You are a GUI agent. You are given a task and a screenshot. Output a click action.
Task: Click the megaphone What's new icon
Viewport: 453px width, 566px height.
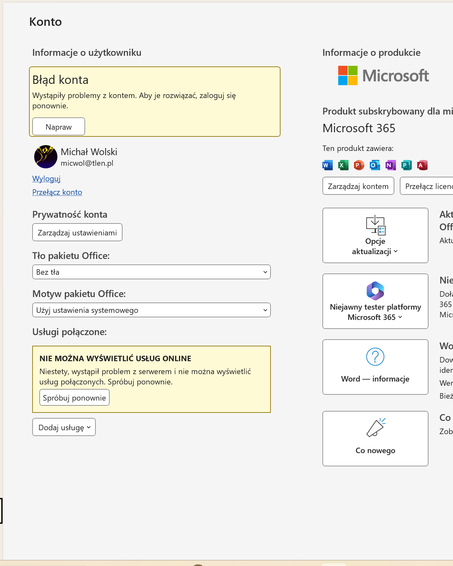tap(376, 427)
